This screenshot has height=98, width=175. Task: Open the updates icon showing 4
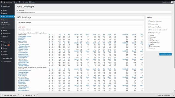click(15, 2)
